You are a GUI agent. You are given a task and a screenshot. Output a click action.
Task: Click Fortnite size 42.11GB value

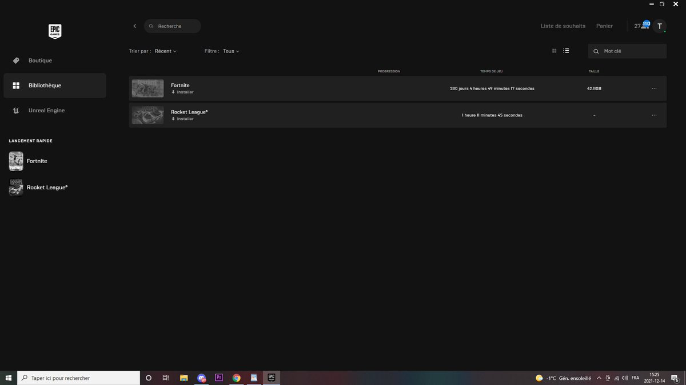[594, 88]
